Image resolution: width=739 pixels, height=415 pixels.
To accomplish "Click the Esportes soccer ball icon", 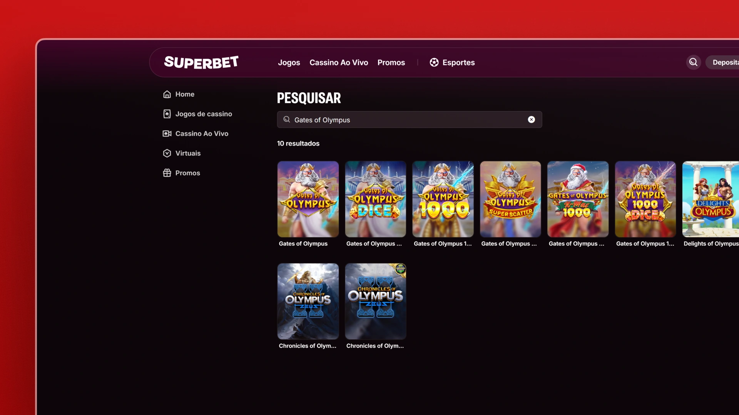I will [x=434, y=62].
